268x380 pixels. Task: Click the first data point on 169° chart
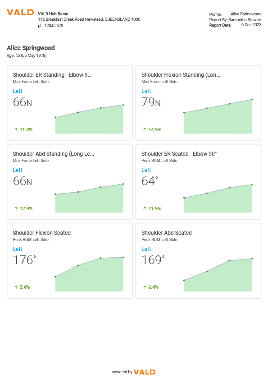[184, 280]
